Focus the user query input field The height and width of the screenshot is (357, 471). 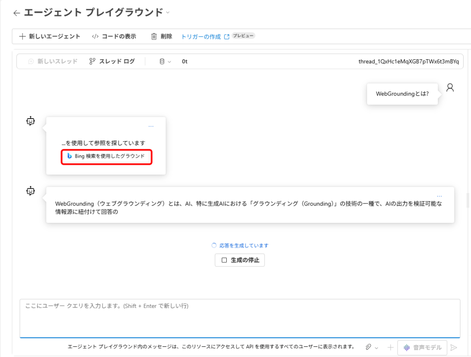pos(239,318)
